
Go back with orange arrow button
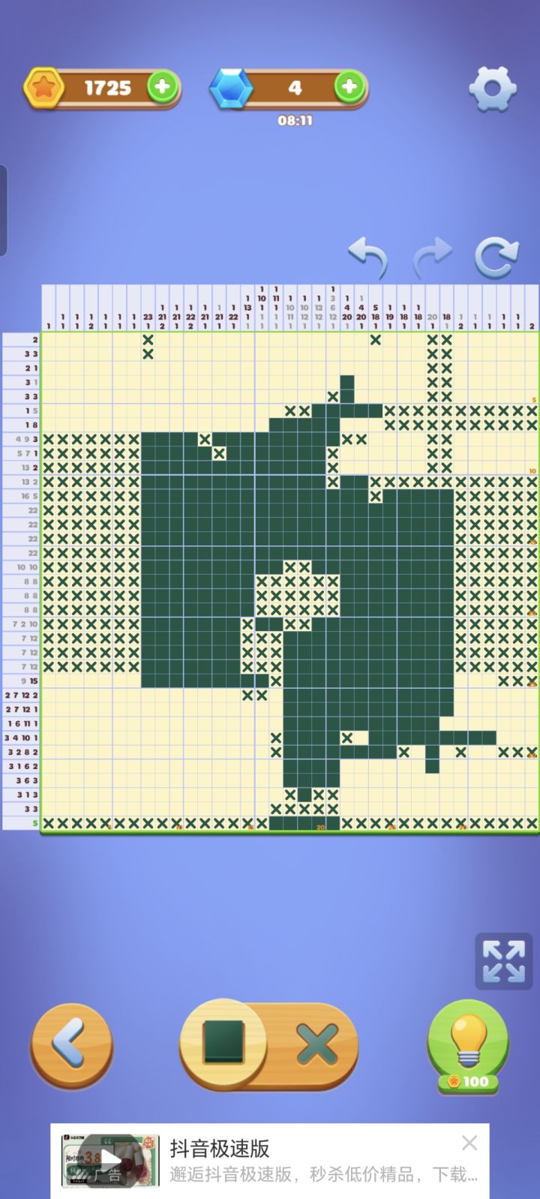coord(72,1045)
